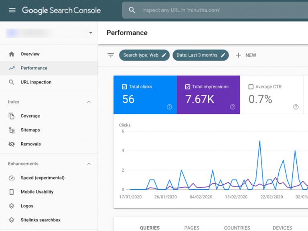Click the plus icon next to NEW
The image size is (308, 231).
[238, 55]
